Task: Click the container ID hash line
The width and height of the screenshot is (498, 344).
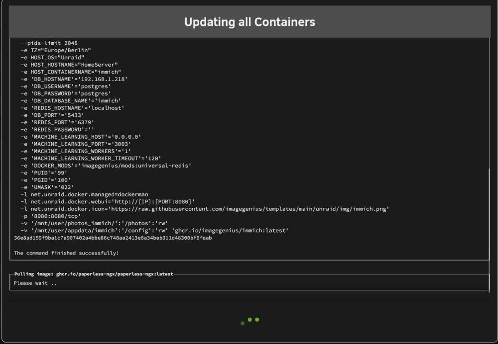Action: (113, 238)
